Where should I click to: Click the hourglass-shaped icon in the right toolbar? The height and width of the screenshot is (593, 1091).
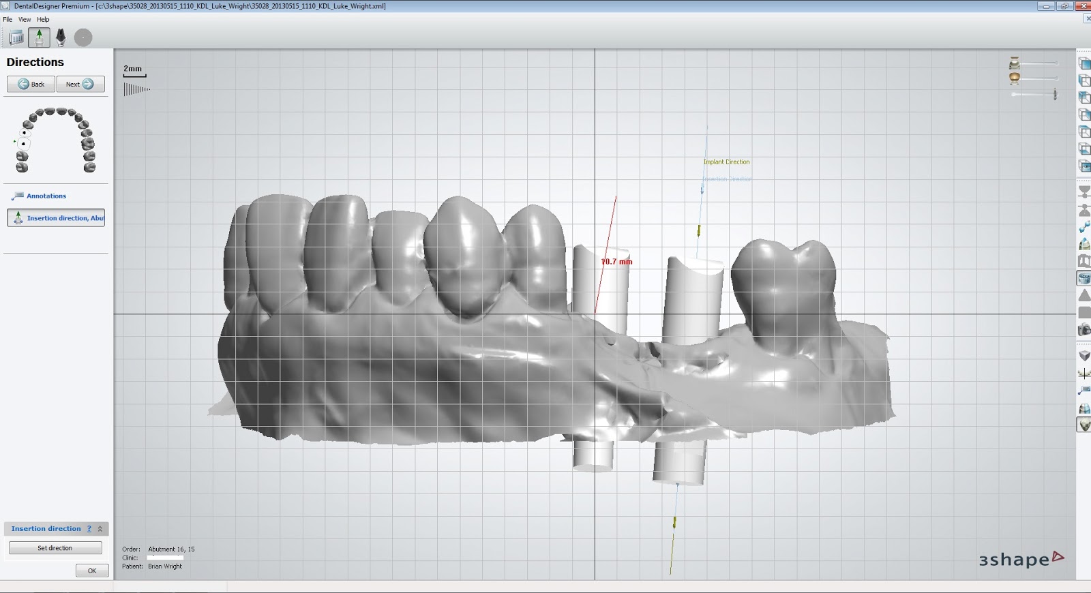[x=1084, y=192]
